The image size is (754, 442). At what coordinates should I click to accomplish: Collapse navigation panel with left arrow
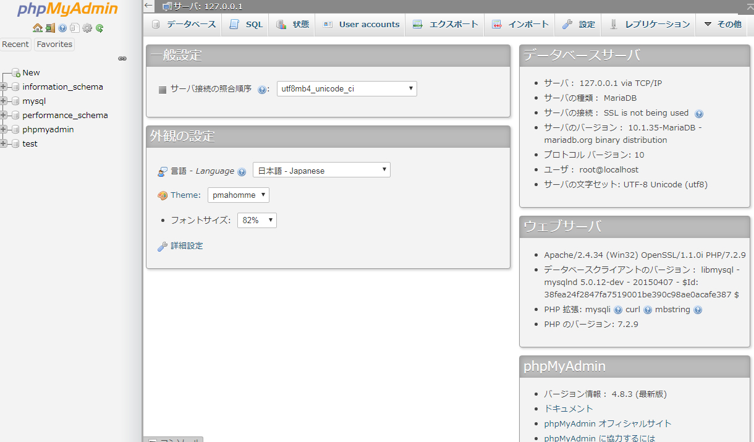[148, 6]
